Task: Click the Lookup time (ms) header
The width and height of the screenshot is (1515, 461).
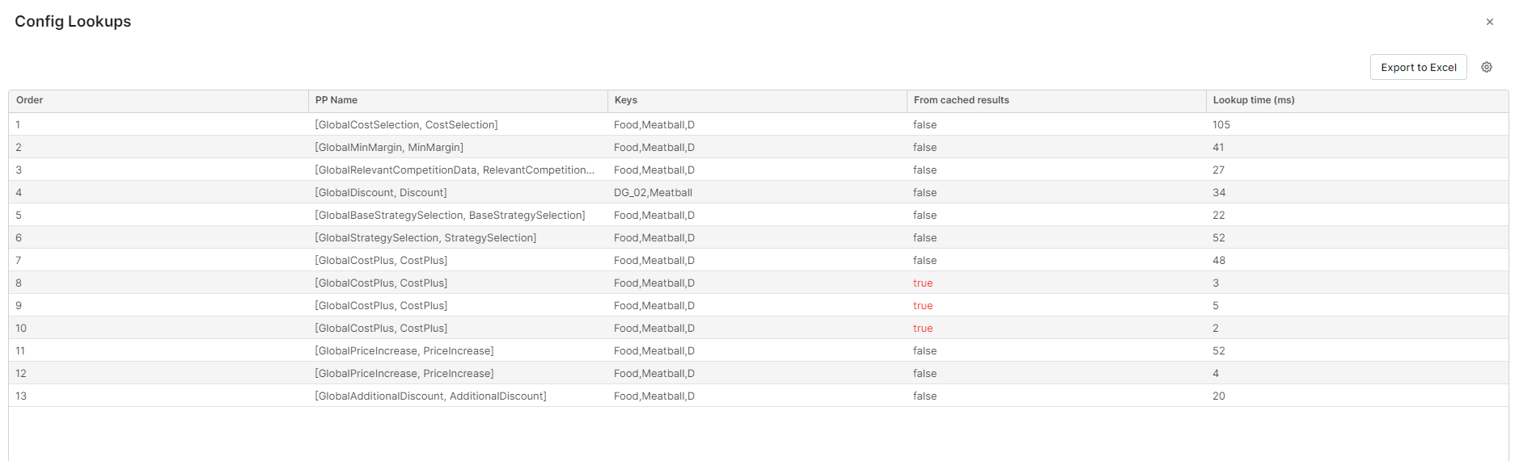Action: click(x=1254, y=100)
